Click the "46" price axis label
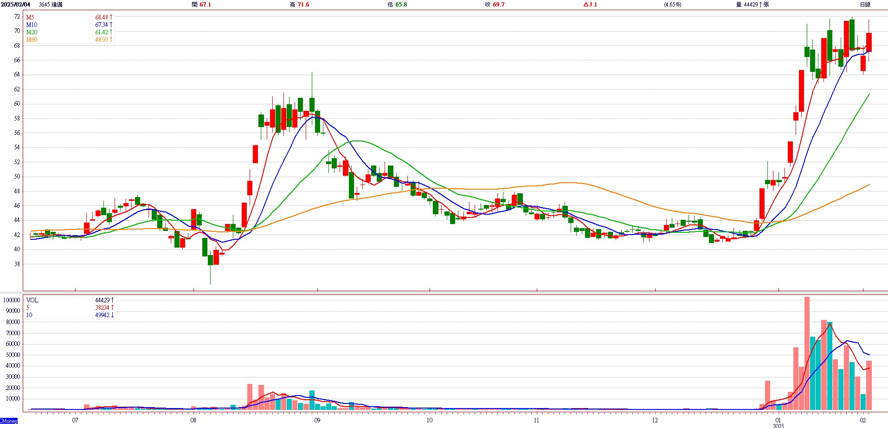888x428 pixels. tap(17, 206)
